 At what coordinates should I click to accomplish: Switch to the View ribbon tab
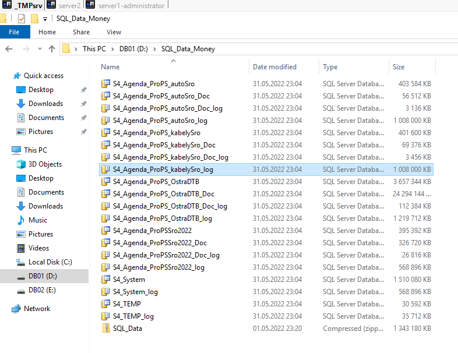click(114, 32)
